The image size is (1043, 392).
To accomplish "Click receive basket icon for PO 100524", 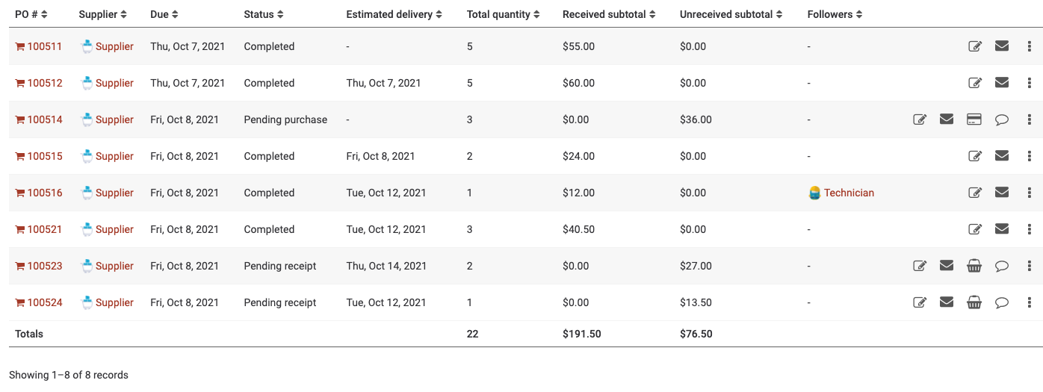I will (x=974, y=302).
